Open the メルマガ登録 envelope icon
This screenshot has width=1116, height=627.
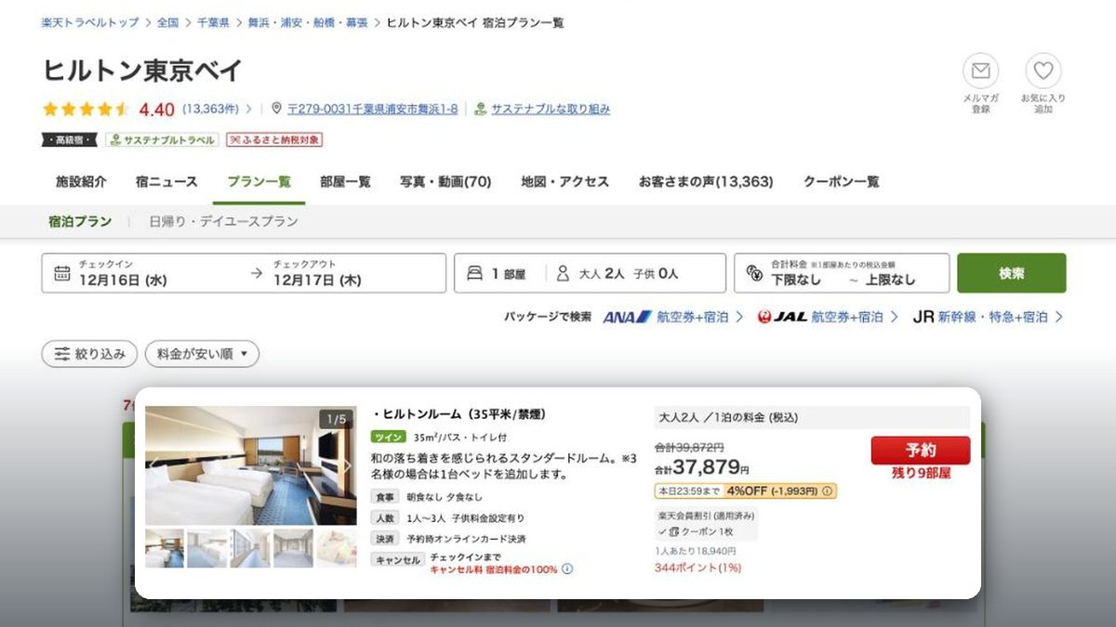[x=980, y=71]
